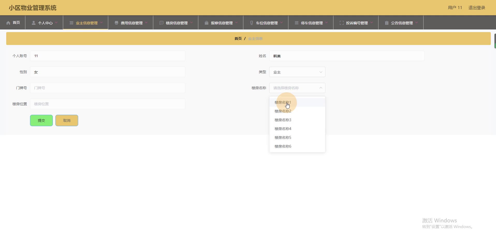Screen dimensions: 496x242
Task: Click the clipboard icon for 公告信息管理
Action: 387,23
